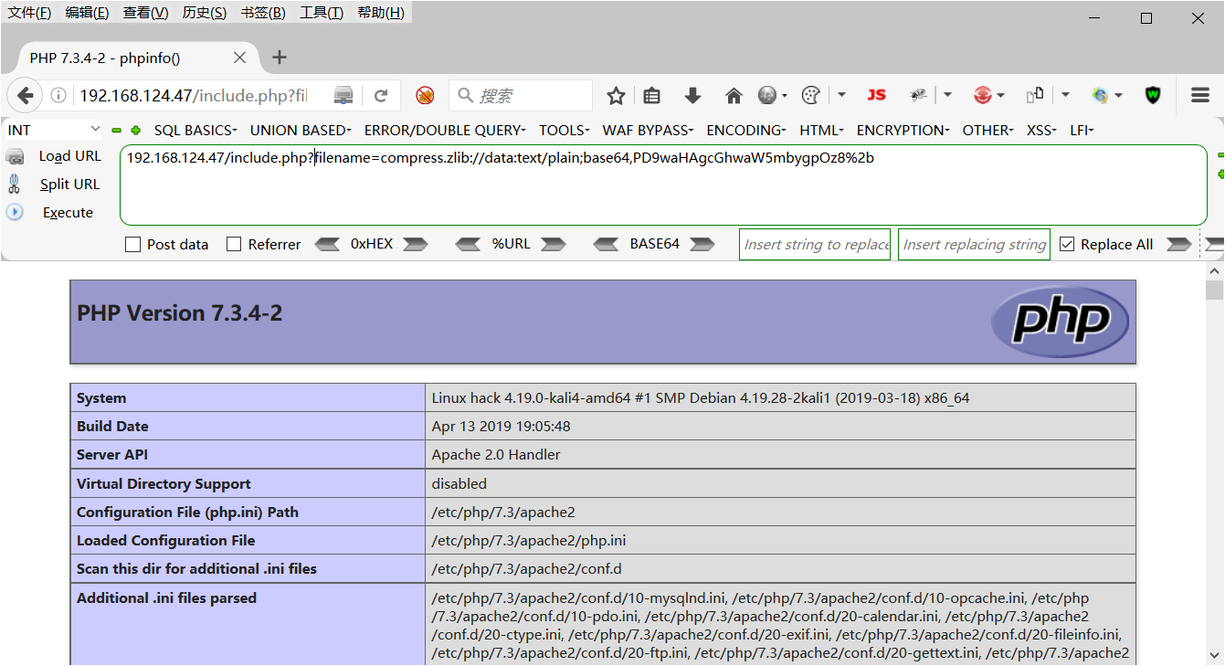Click the green shield W addon icon
The width and height of the screenshot is (1225, 666).
[1153, 95]
